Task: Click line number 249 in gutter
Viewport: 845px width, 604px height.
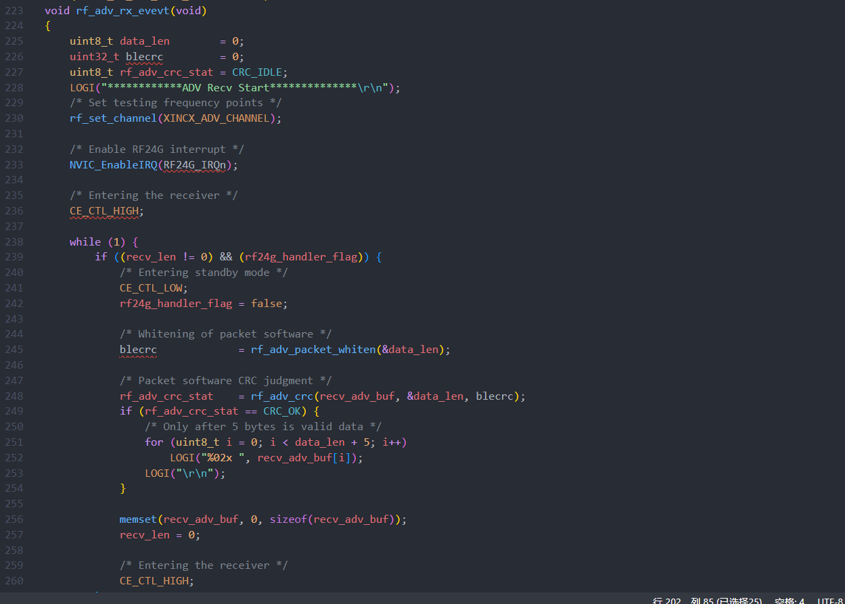Action: click(x=14, y=411)
